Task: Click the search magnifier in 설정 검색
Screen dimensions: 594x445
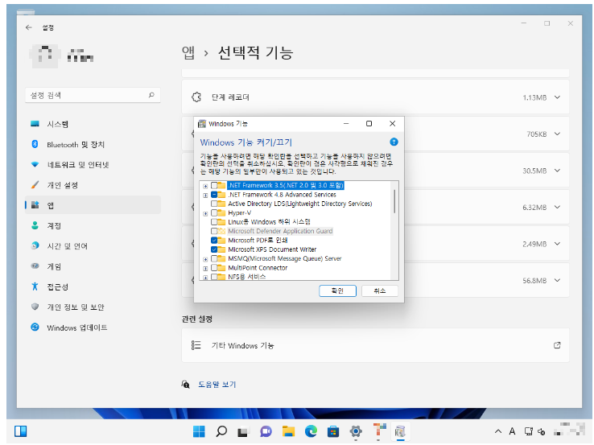Action: tap(151, 95)
